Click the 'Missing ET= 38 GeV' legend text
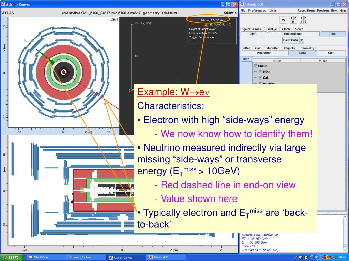Screen dimensions: 349x261 point(213,20)
